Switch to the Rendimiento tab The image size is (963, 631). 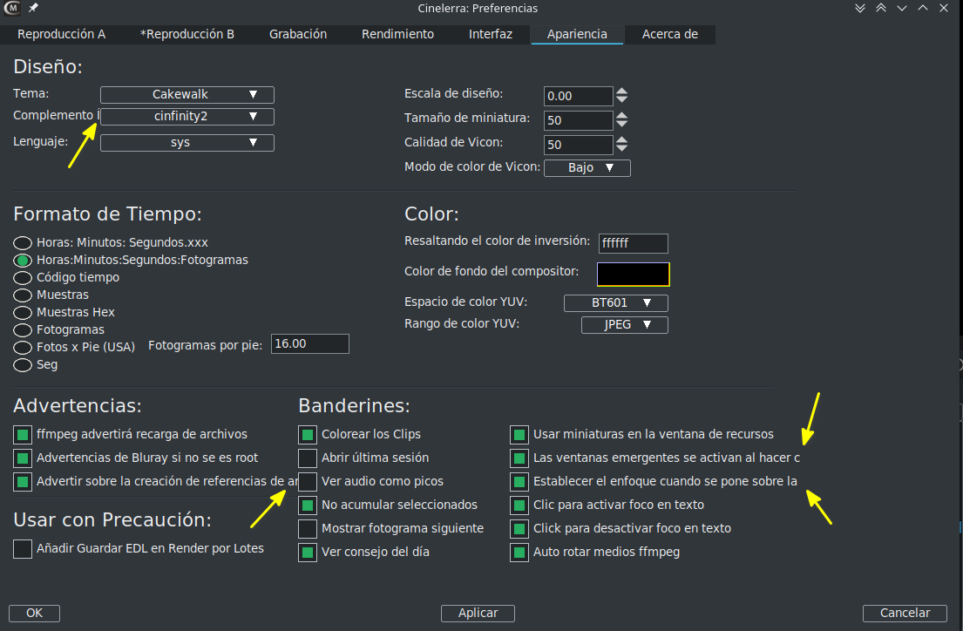click(x=397, y=35)
